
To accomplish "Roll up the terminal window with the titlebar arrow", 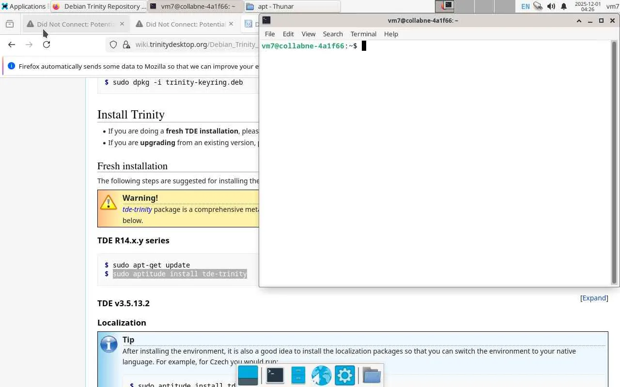I will tap(579, 20).
